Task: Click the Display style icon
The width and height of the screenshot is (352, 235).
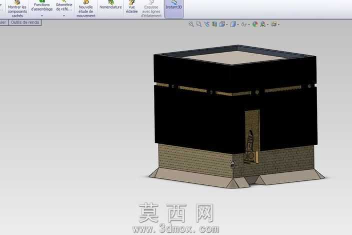Action: pos(233,24)
